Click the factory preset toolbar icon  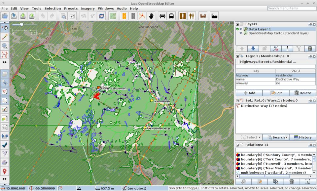(214, 16)
